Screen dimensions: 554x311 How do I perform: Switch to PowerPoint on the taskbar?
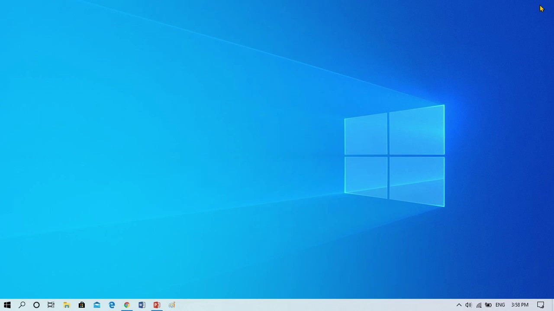pyautogui.click(x=157, y=305)
